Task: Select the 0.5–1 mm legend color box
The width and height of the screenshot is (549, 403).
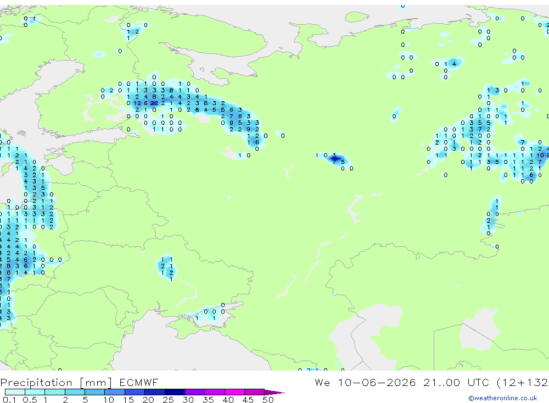Action: click(x=35, y=392)
